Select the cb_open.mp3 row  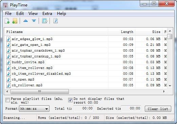(86, 79)
